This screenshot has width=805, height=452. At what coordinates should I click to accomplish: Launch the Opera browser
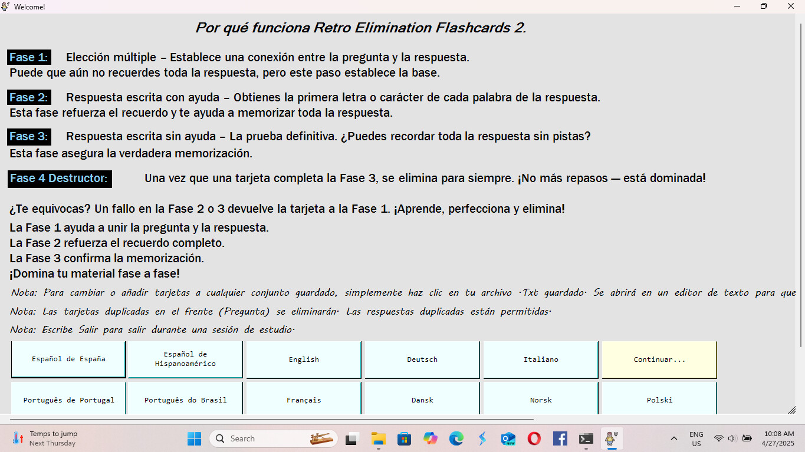pyautogui.click(x=534, y=438)
